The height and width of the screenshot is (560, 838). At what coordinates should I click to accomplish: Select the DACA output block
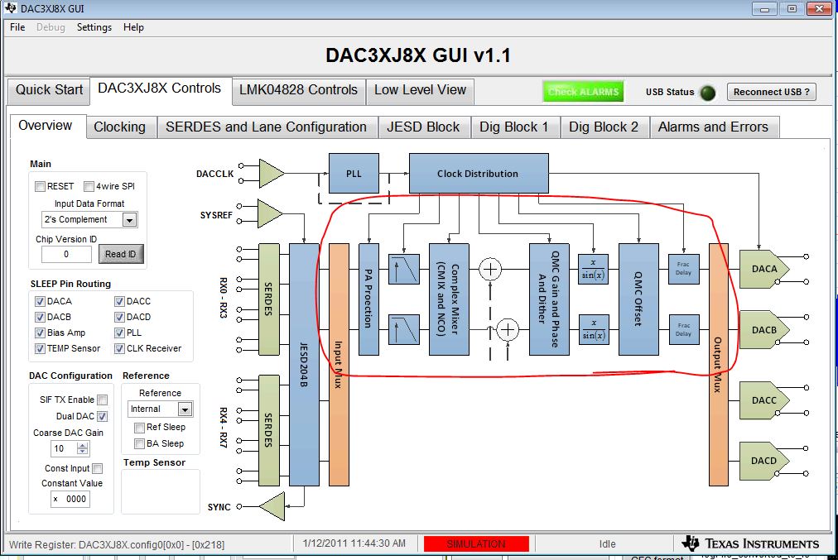764,269
